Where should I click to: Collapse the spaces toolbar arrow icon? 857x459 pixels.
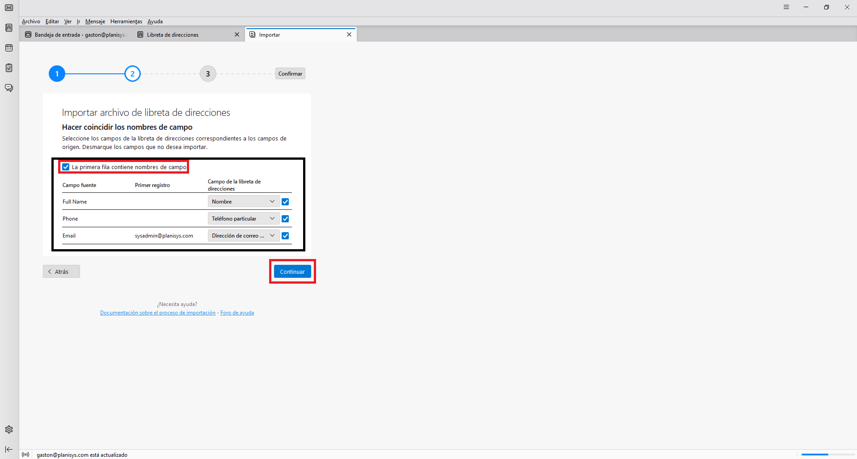(9, 449)
